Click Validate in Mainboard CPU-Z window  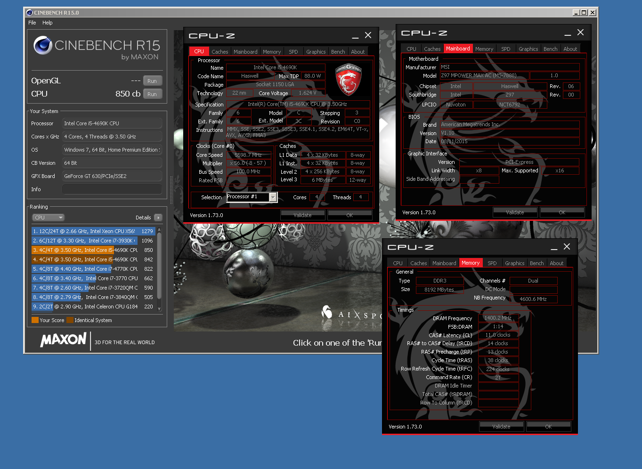[x=515, y=212]
